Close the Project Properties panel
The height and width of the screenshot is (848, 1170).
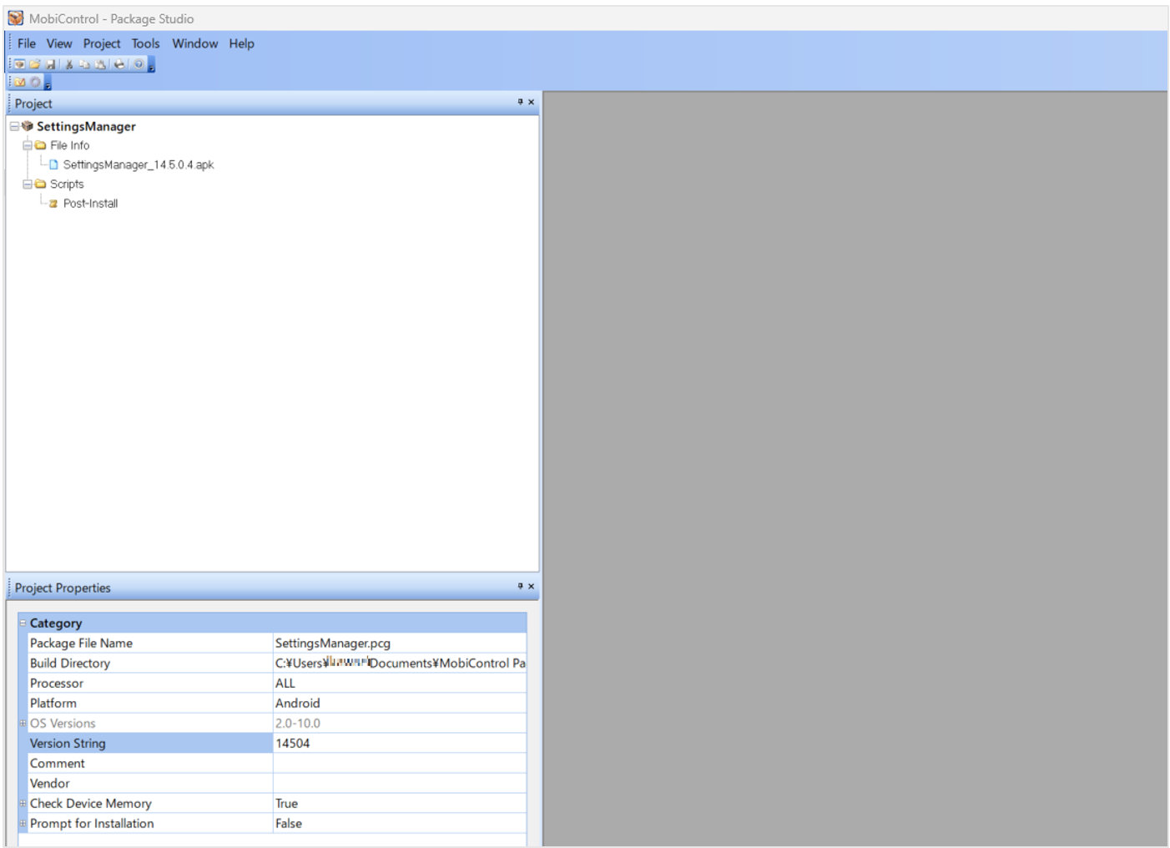coord(531,586)
